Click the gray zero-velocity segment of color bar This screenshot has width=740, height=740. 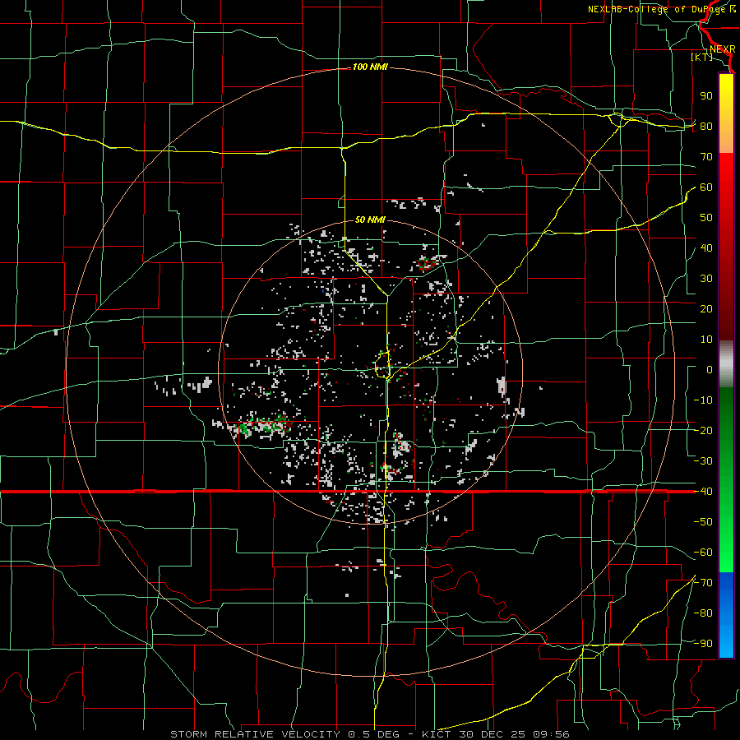tap(726, 363)
